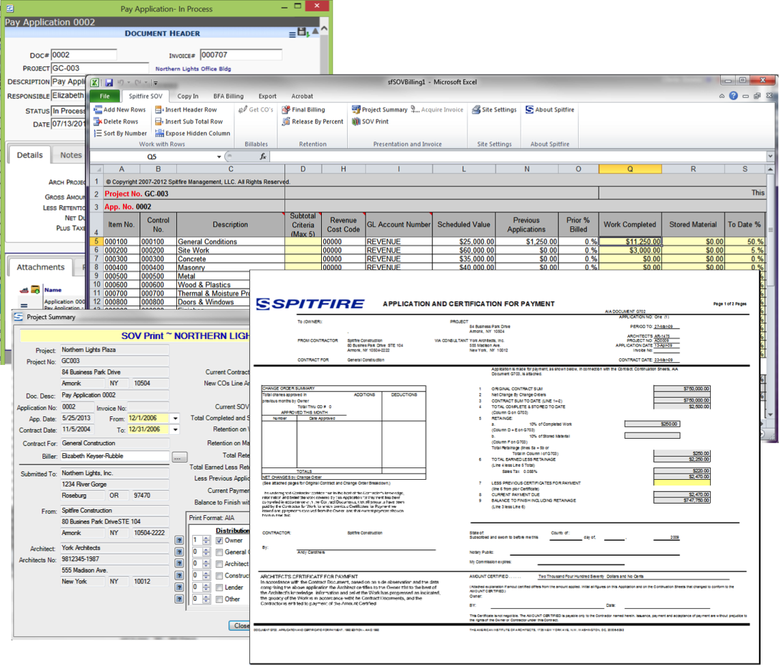Click the Project No field showing GC003

[115, 362]
